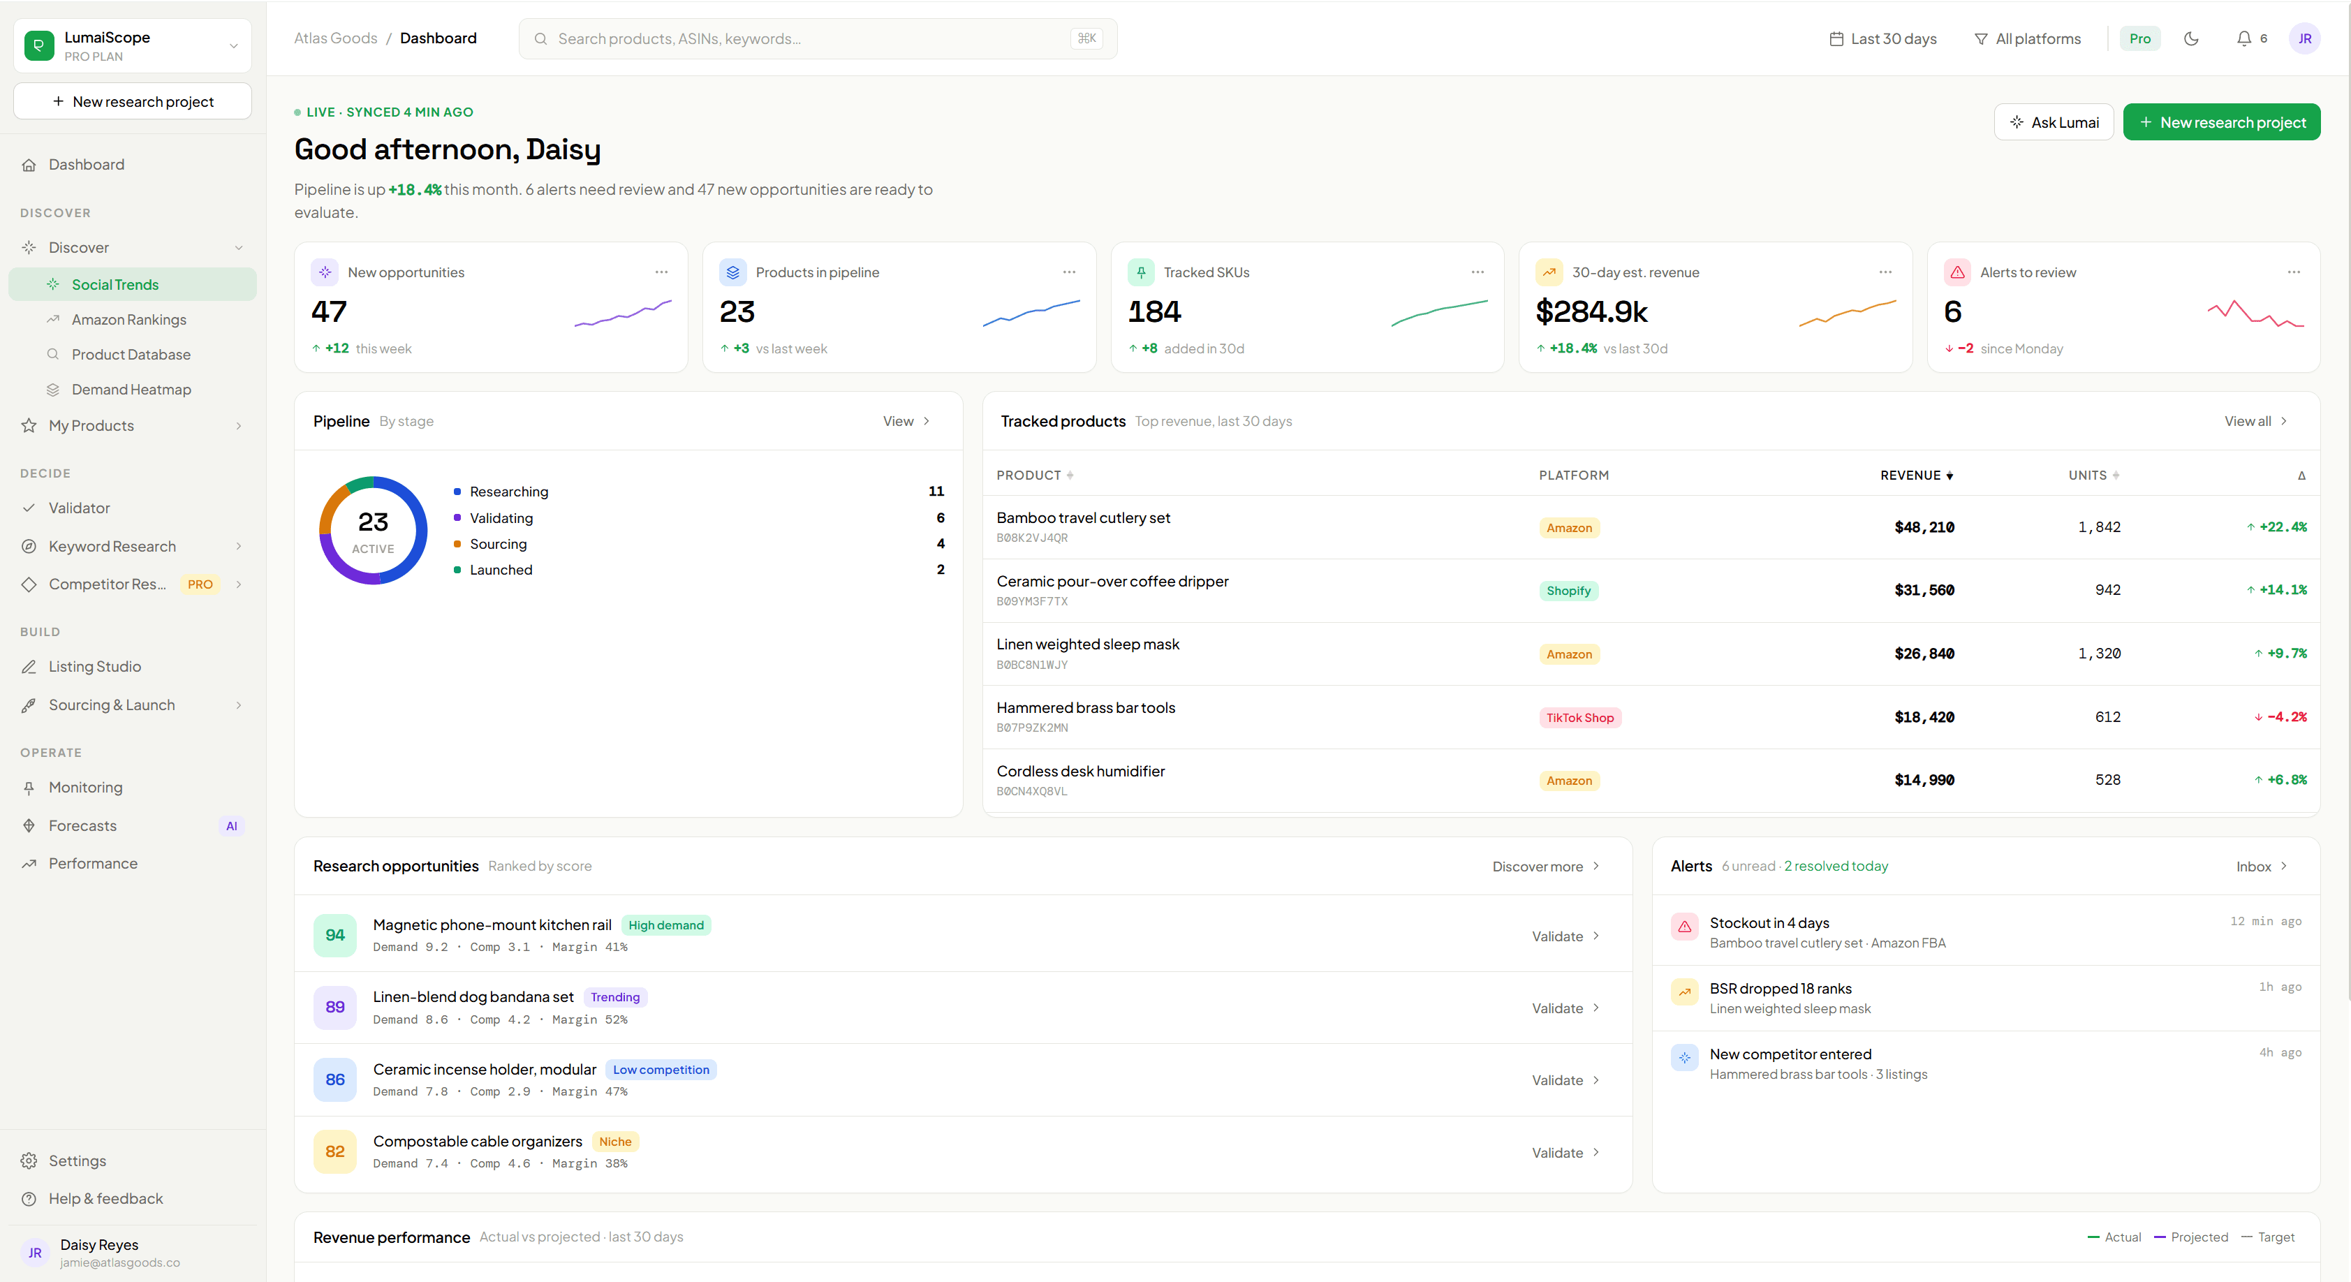Click the LumaiScope green logo icon
This screenshot has width=2351, height=1282.
pyautogui.click(x=39, y=45)
